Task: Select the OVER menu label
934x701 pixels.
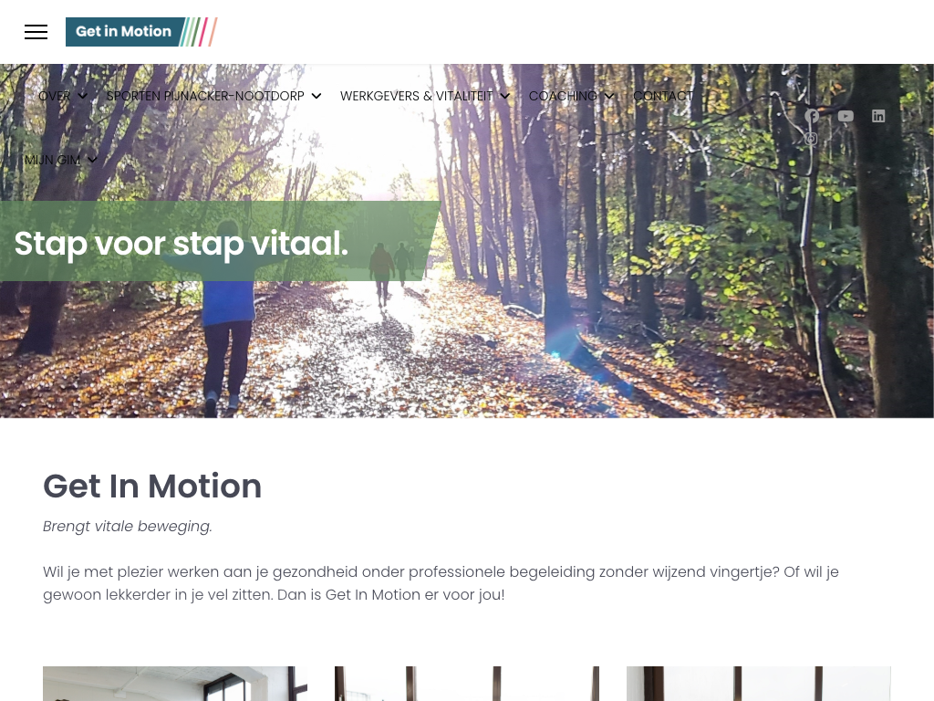Action: pyautogui.click(x=54, y=96)
